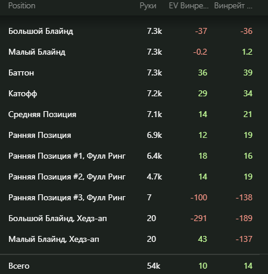The width and height of the screenshot is (268, 274).
Task: Select the Большой Блайнд row
Action: [x=134, y=31]
